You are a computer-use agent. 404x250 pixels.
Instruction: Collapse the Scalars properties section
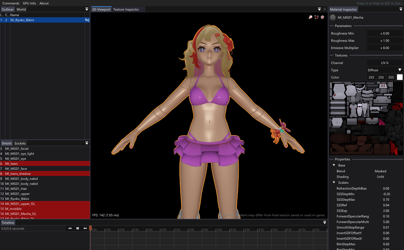tap(334, 183)
